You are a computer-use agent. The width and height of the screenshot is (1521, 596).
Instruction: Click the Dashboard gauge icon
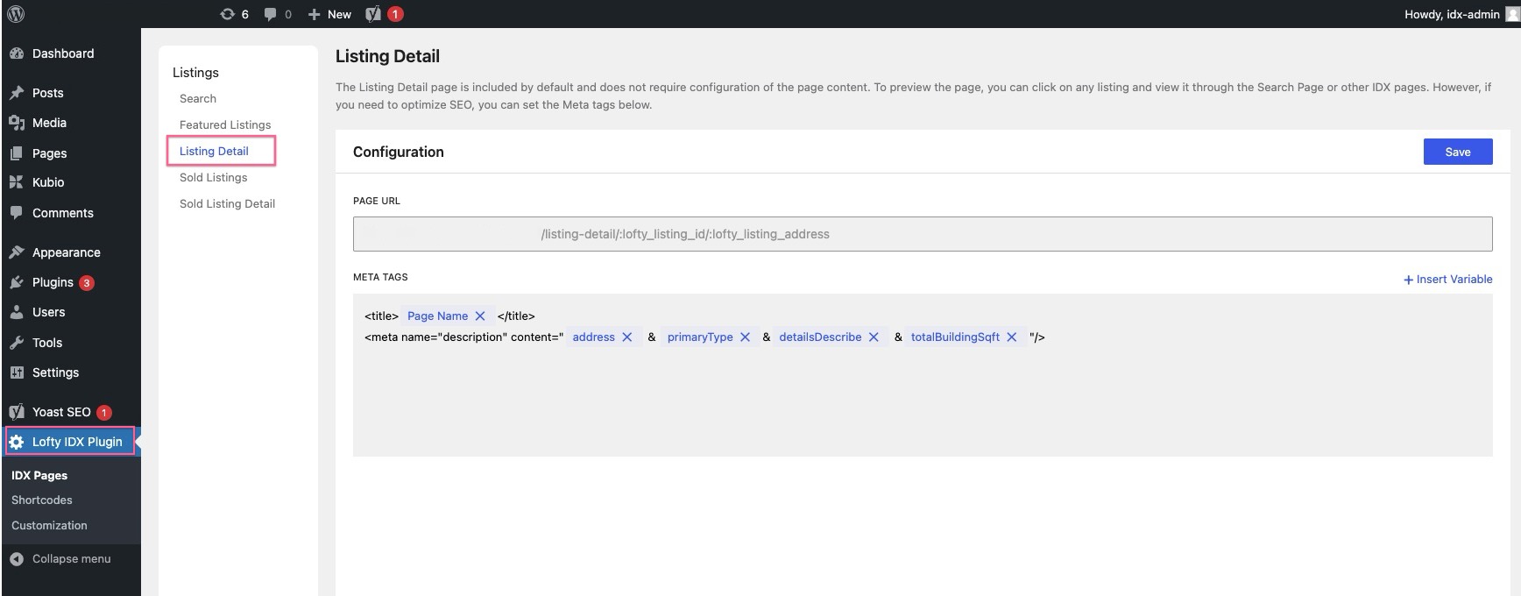coord(17,53)
